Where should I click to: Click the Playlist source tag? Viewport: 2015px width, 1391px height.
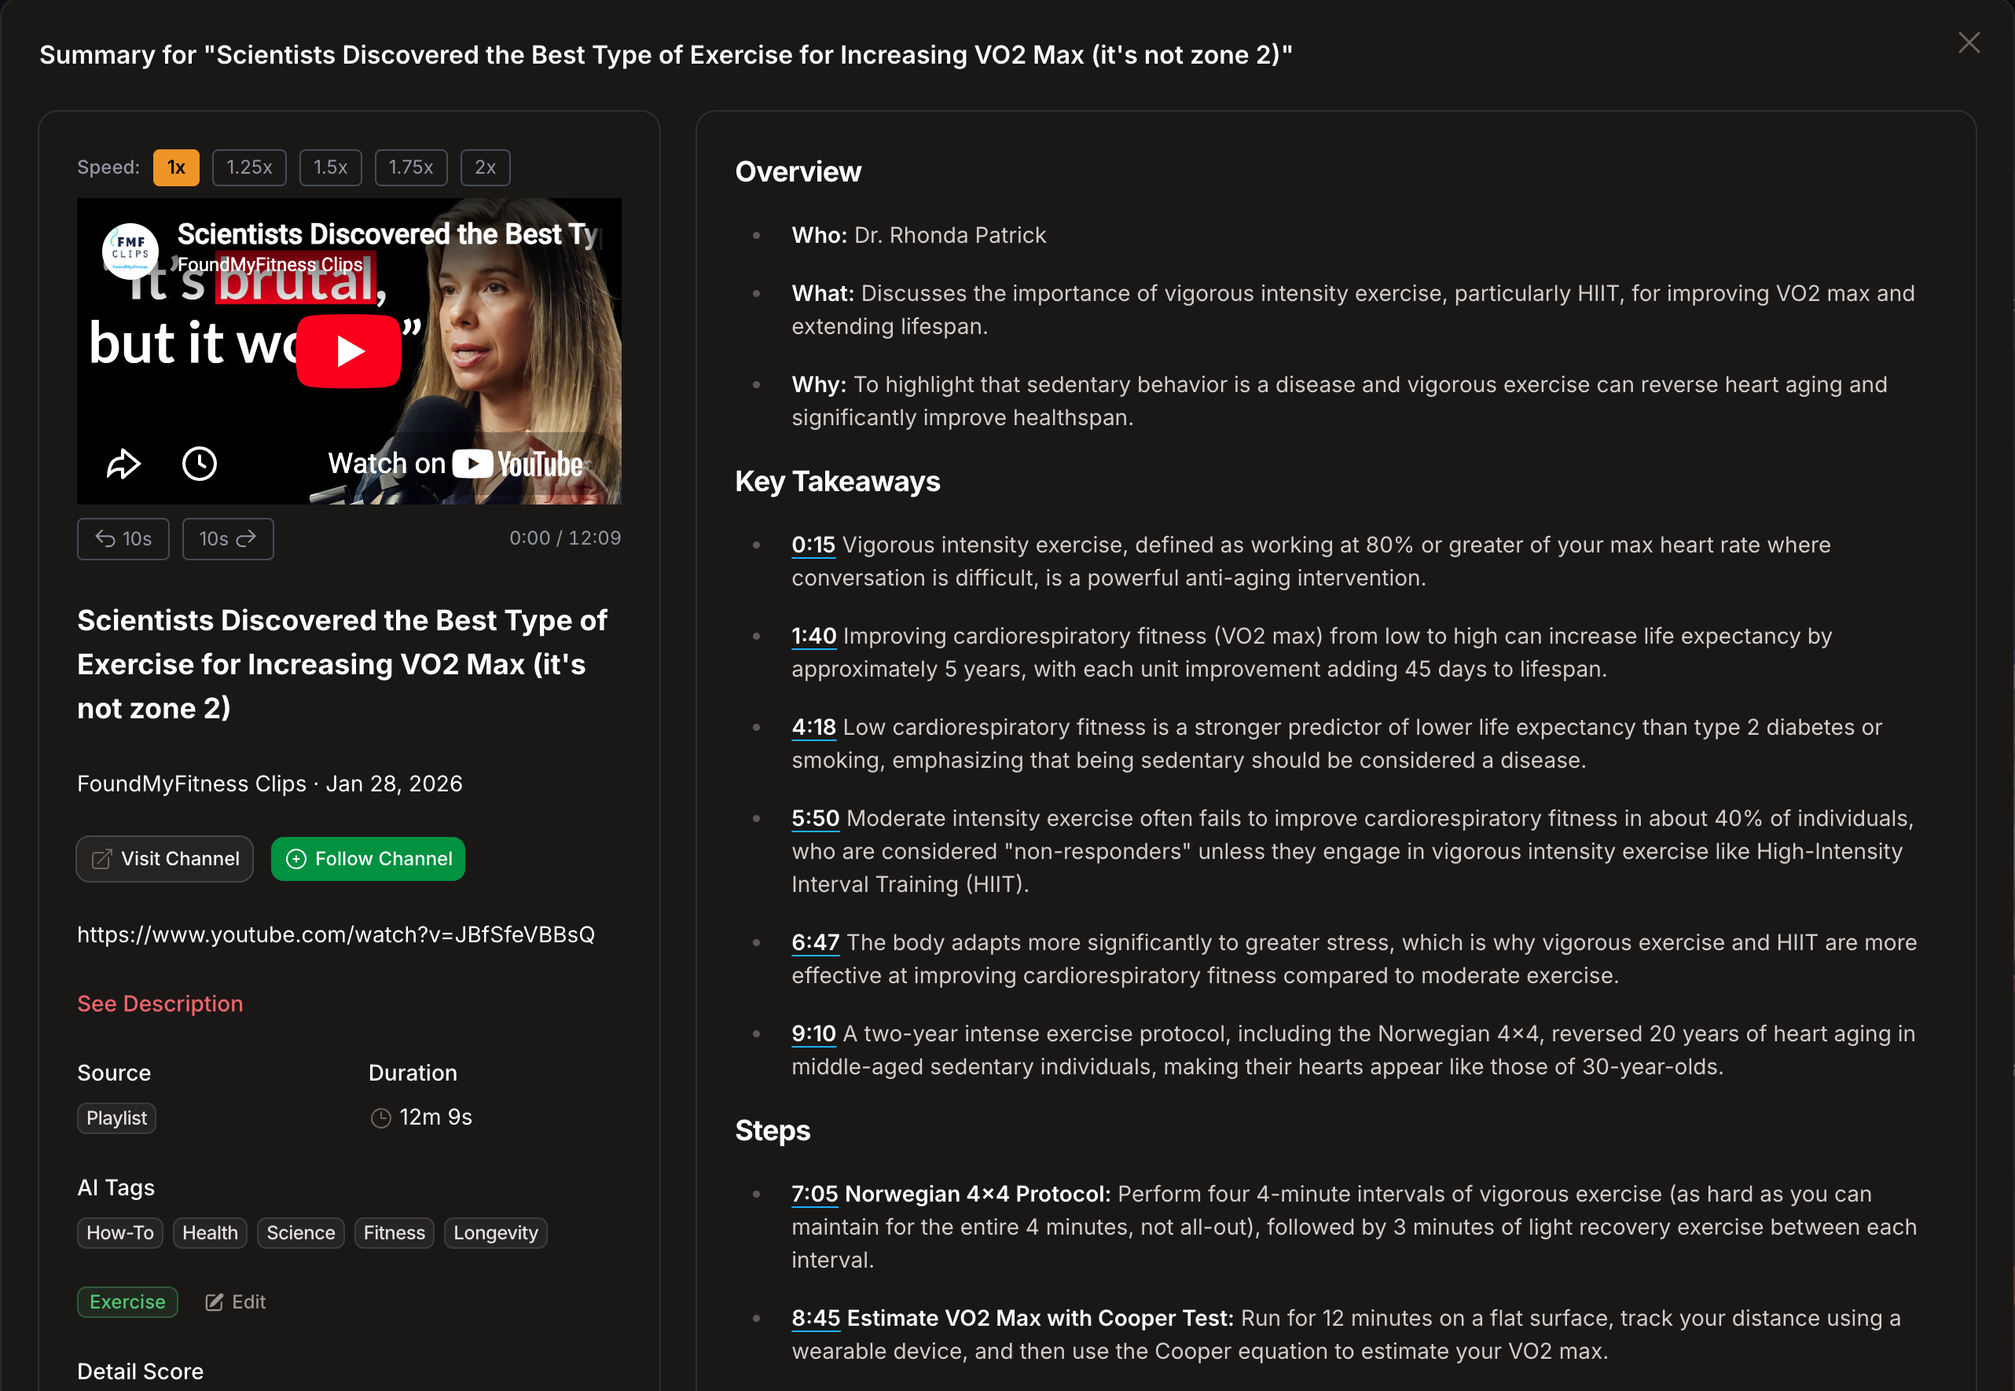pyautogui.click(x=117, y=1118)
